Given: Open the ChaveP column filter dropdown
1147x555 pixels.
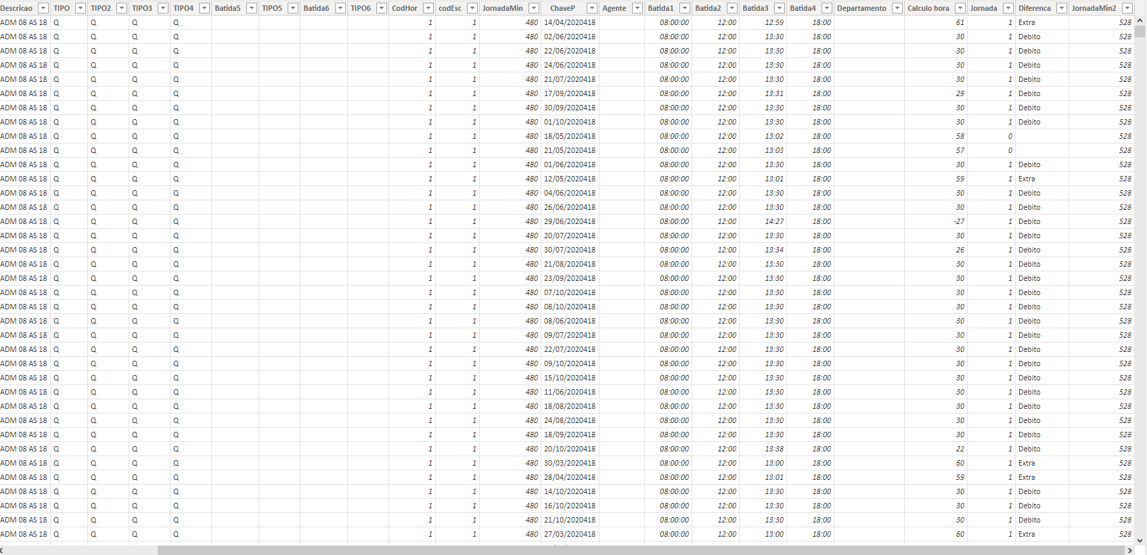Looking at the screenshot, I should 592,8.
